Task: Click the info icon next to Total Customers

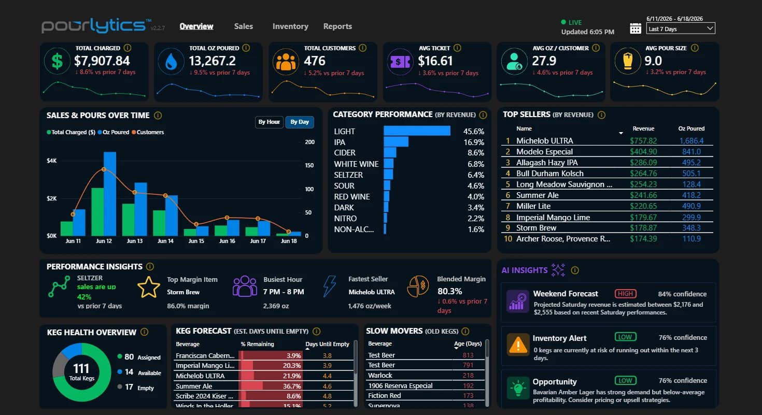Action: tap(363, 48)
